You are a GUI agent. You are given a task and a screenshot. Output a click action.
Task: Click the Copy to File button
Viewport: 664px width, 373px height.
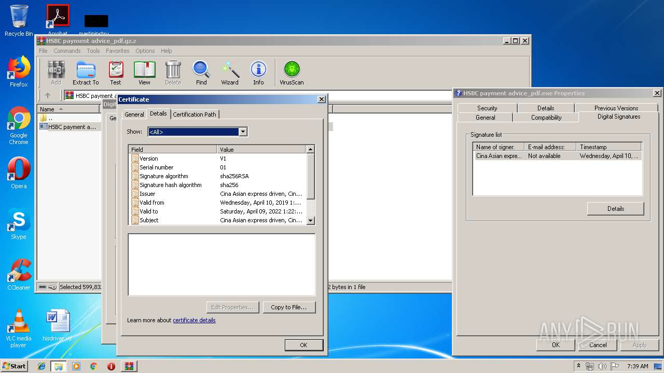pos(289,307)
